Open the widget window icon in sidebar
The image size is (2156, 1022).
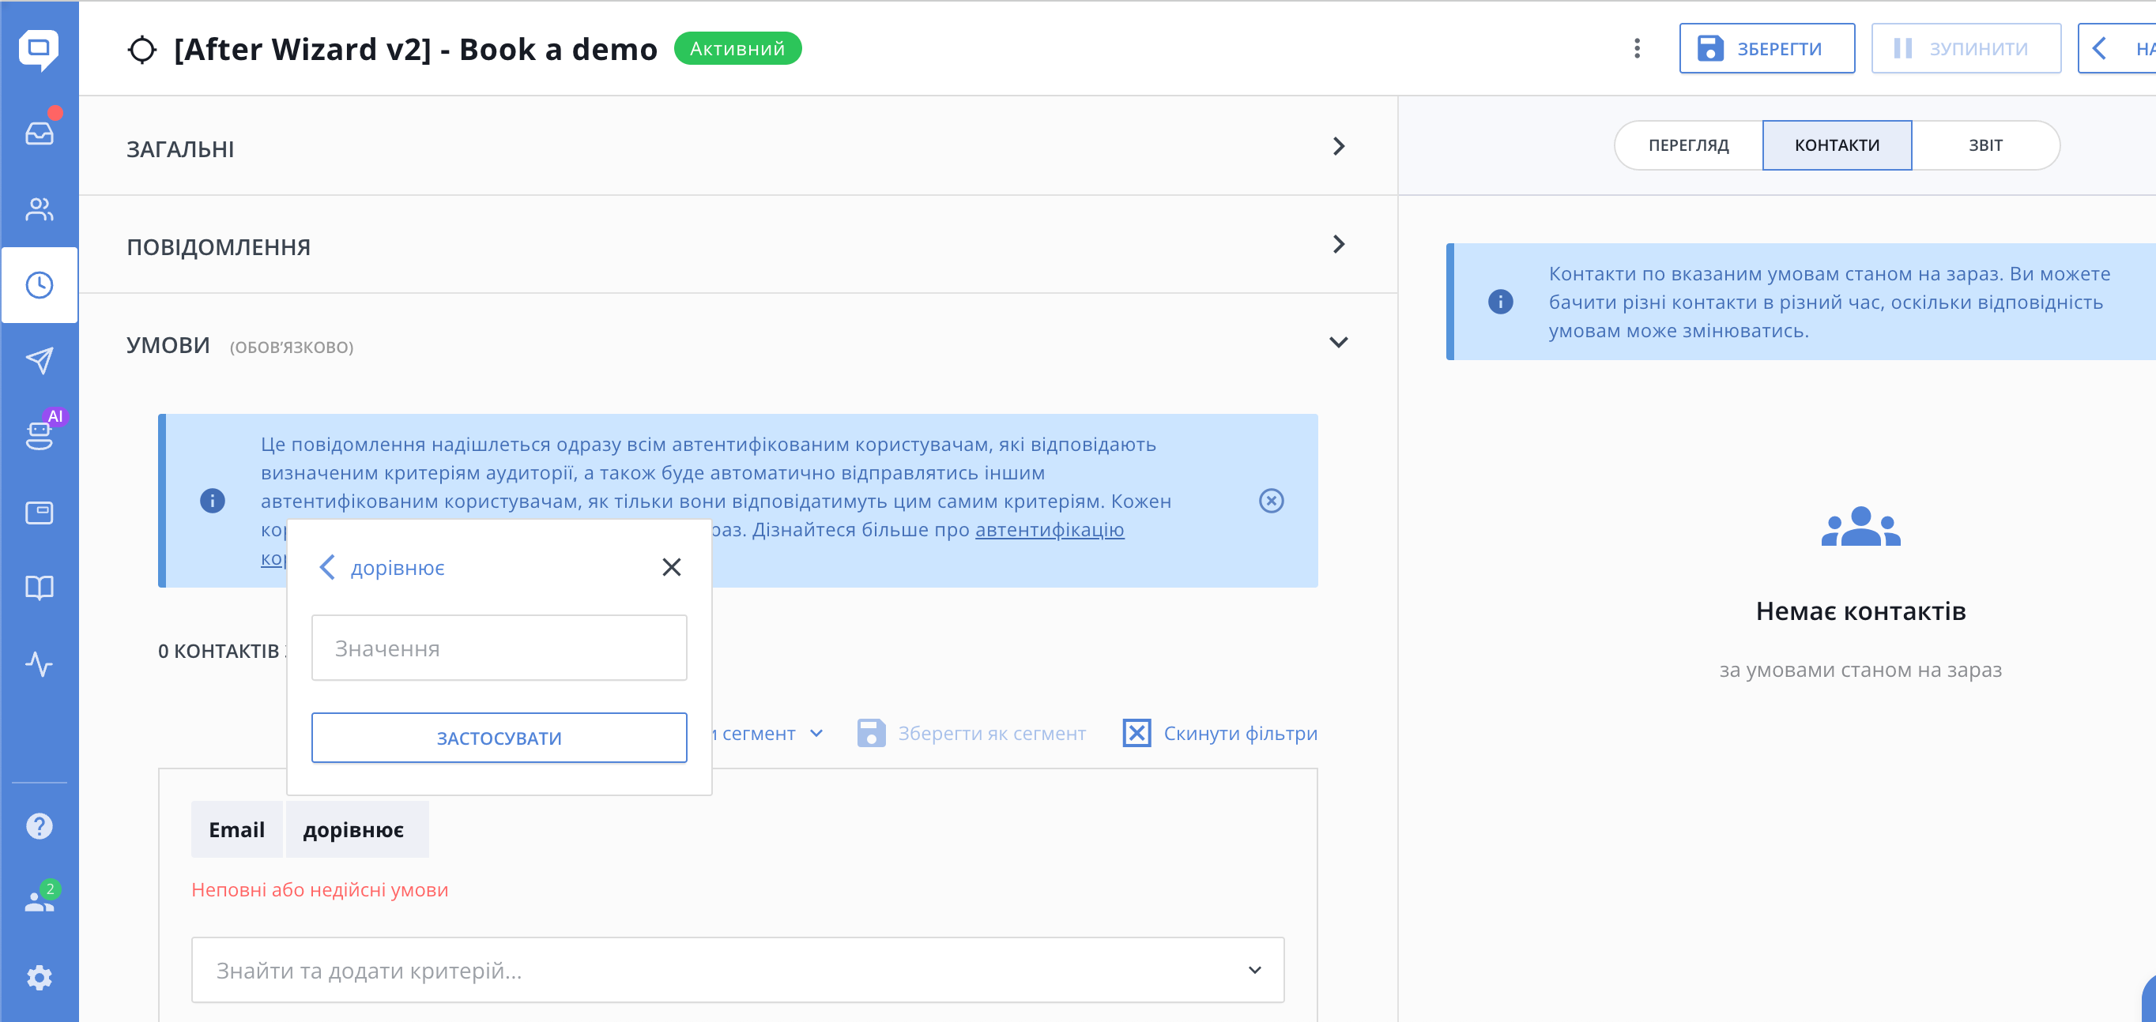[39, 512]
